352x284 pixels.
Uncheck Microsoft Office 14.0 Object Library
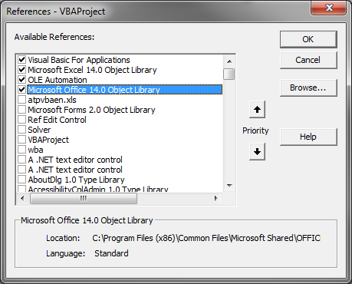[x=21, y=90]
